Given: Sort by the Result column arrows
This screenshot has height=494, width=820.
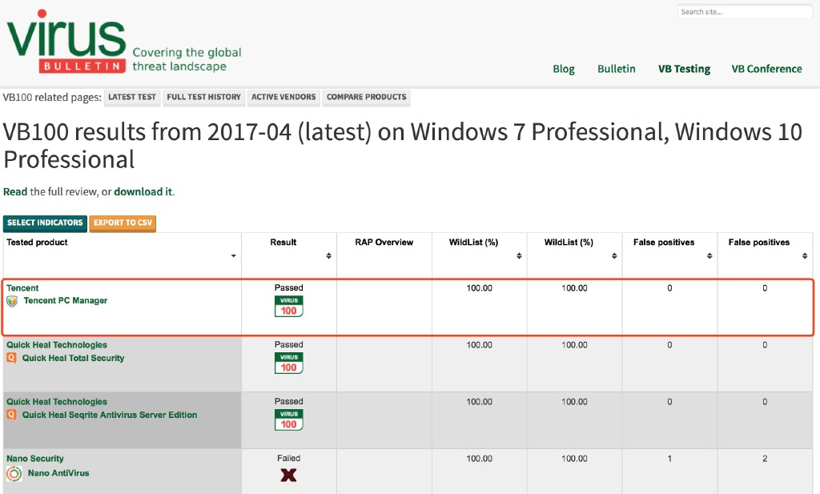Looking at the screenshot, I should pos(328,256).
